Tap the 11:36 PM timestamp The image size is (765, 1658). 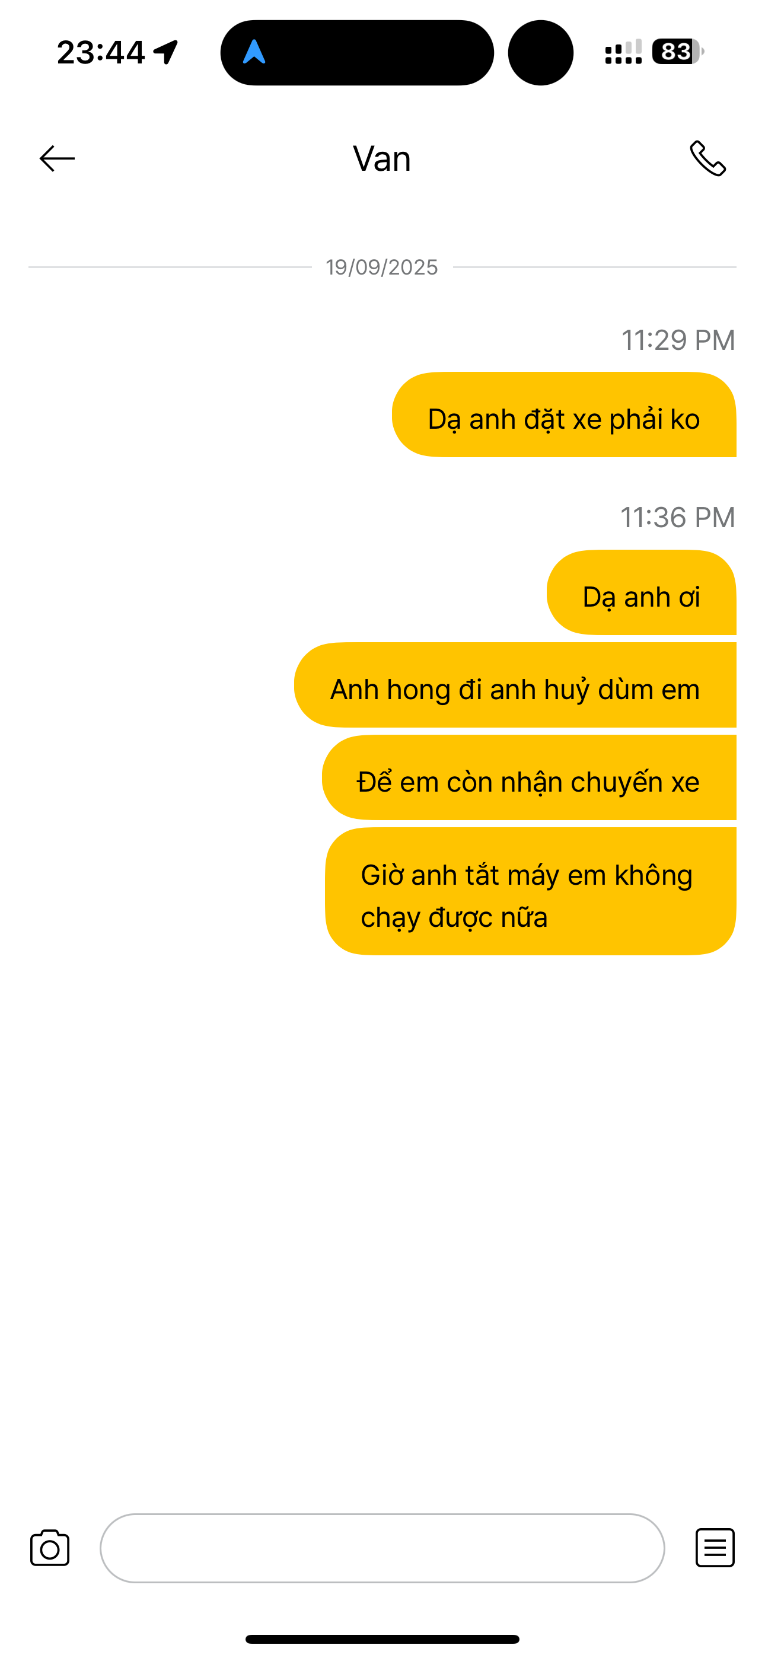(677, 518)
